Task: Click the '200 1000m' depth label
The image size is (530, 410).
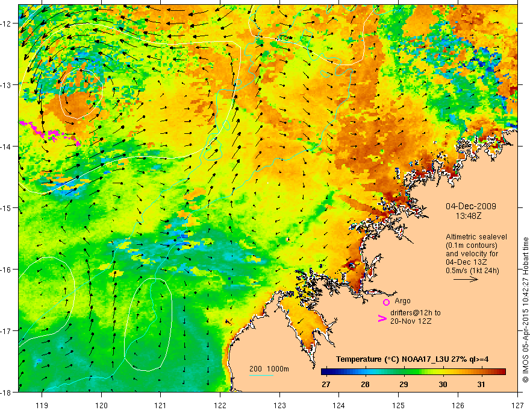Action: pyautogui.click(x=269, y=369)
